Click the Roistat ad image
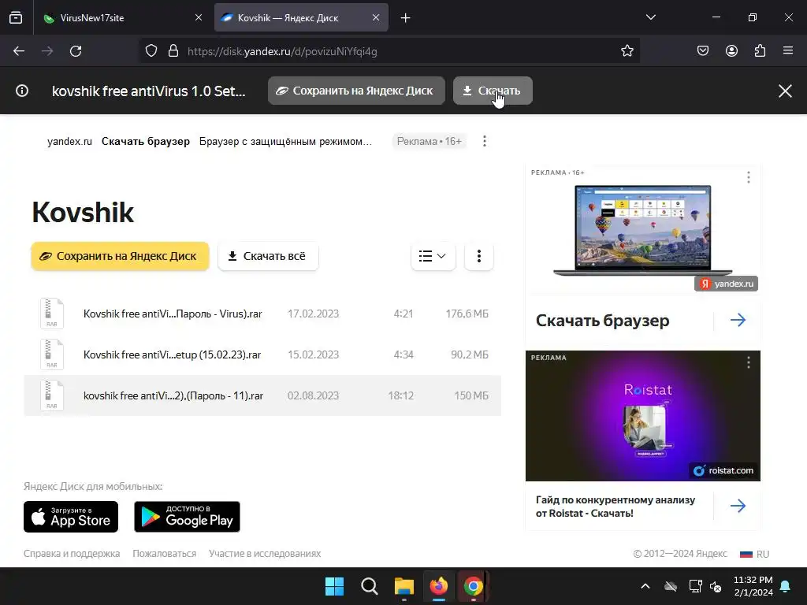 (643, 416)
